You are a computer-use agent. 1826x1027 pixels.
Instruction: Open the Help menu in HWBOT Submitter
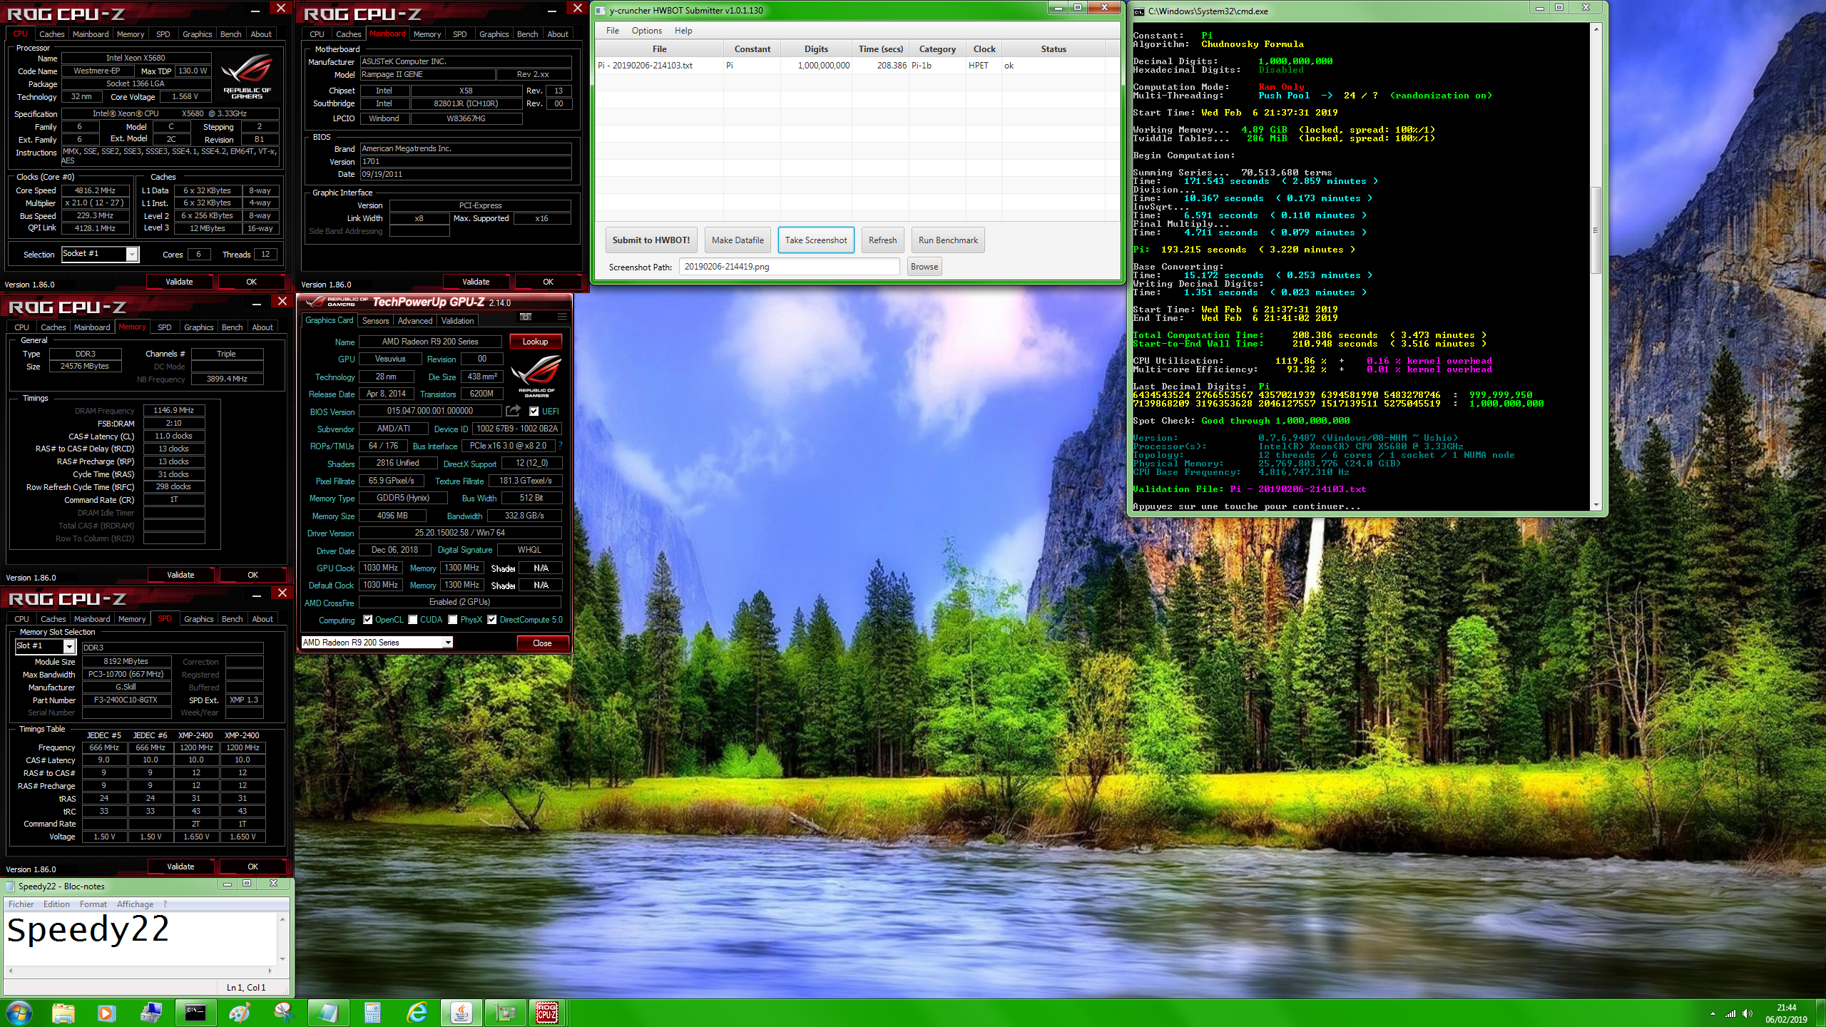(683, 31)
